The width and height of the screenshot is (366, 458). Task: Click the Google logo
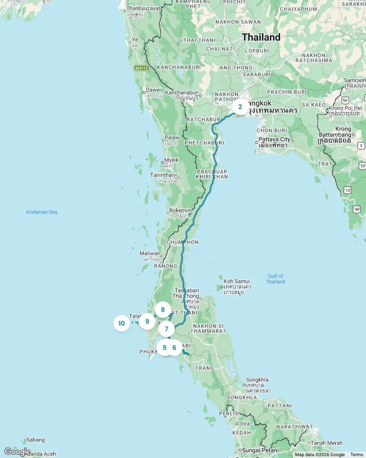point(17,452)
